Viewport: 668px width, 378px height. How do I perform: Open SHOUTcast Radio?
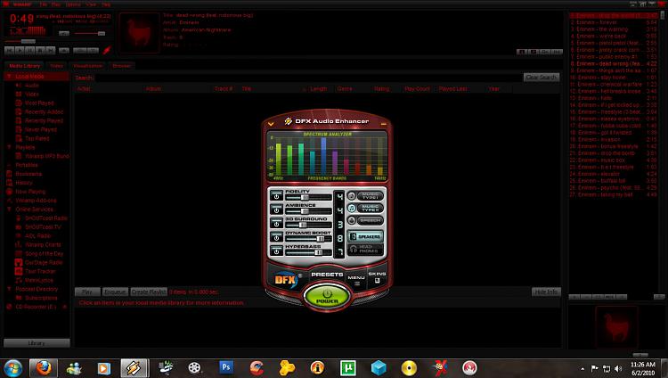pos(46,218)
